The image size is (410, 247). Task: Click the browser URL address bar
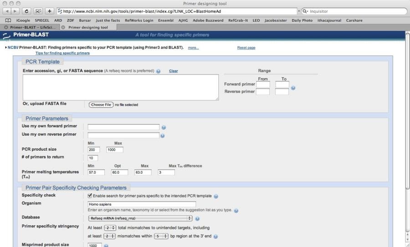(177, 11)
